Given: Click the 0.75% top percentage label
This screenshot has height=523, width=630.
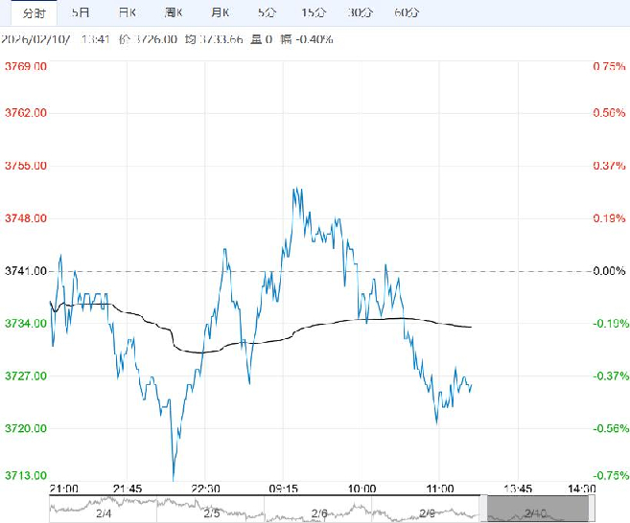Looking at the screenshot, I should [608, 66].
